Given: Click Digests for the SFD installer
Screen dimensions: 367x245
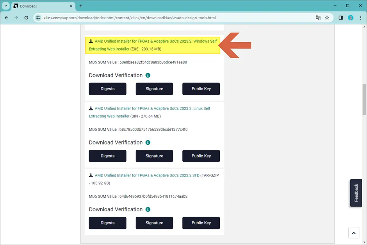Looking at the screenshot, I should 107,223.
